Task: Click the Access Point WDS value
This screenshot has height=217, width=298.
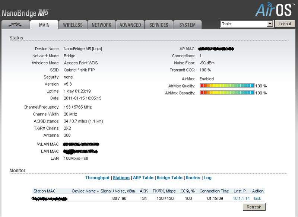Action: tap(81, 63)
